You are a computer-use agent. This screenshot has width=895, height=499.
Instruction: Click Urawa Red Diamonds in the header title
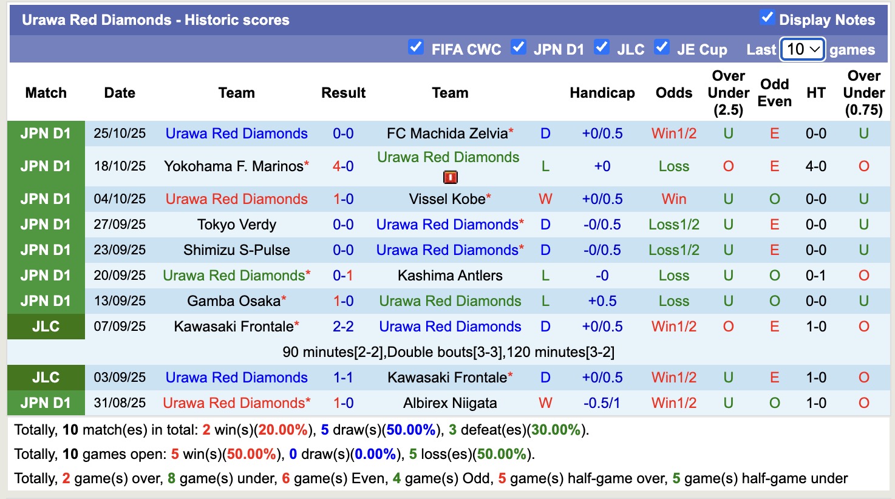[x=83, y=19]
